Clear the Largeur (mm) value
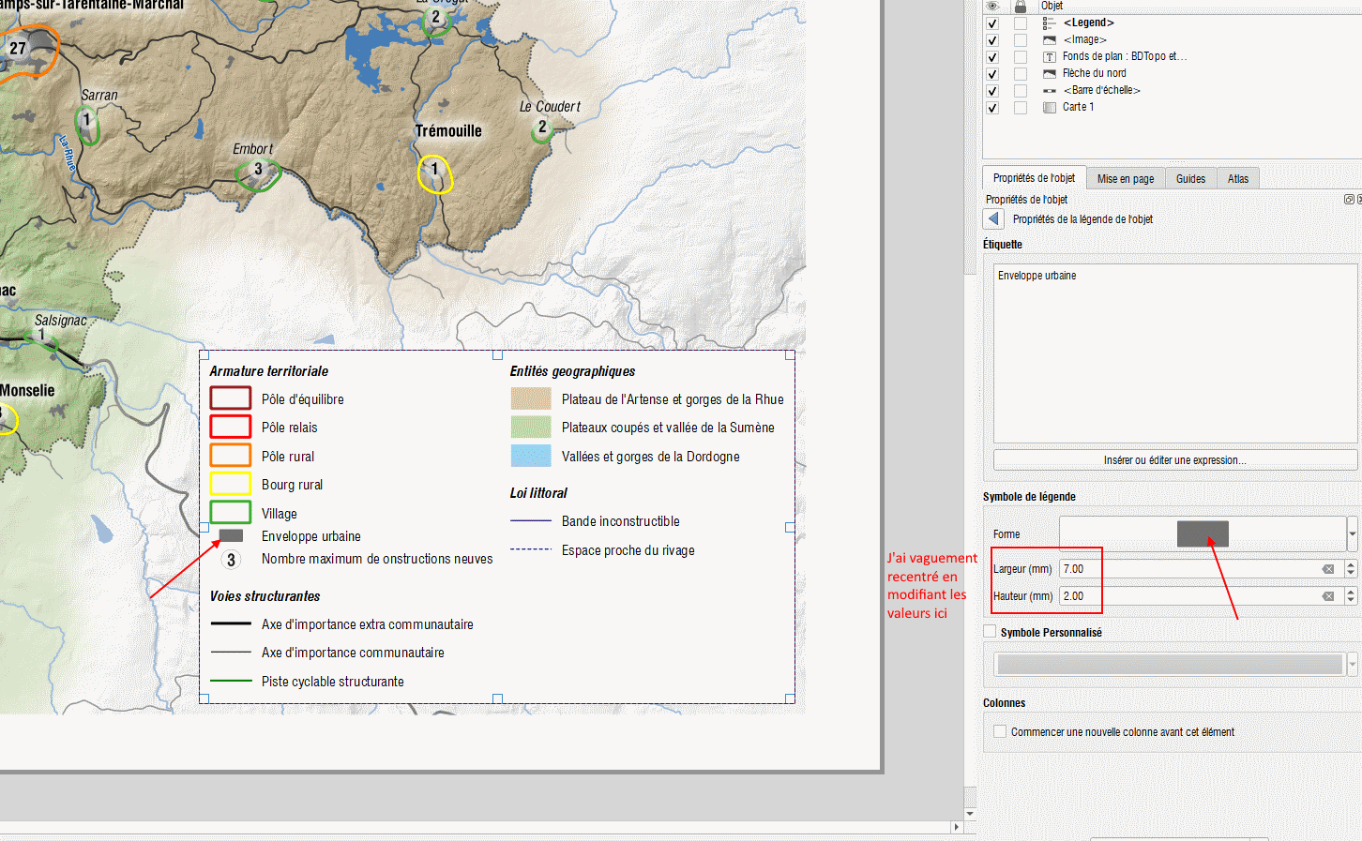Screen dimensions: 1362x841 click(x=1328, y=569)
